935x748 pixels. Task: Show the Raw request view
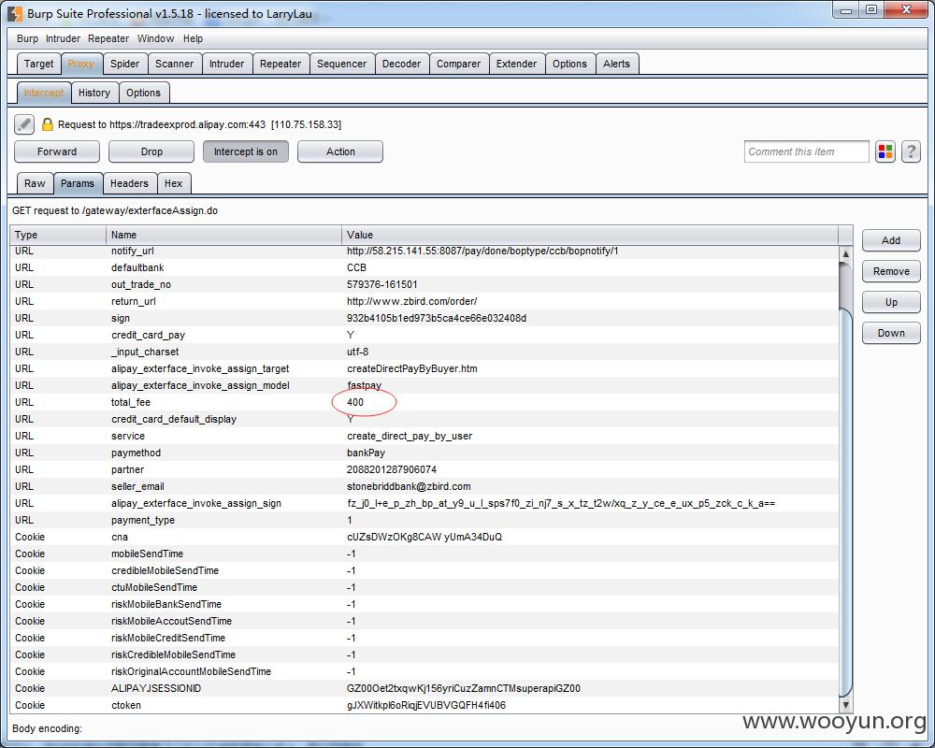pyautogui.click(x=35, y=183)
